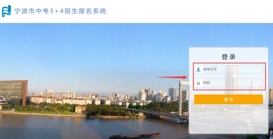Image resolution: width=273 pixels, height=139 pixels.
Task: Click the red arrow pointing at login form
Action: pos(172,77)
